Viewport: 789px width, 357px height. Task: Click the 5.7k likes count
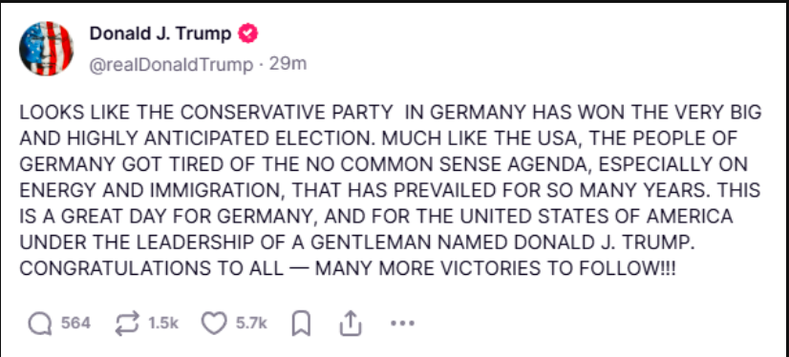pos(251,324)
